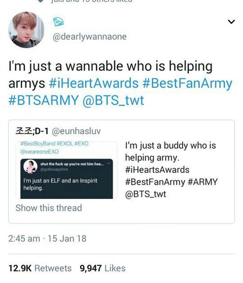Image resolution: width=243 pixels, height=283 pixels.
Task: Click the heart icon beside 'others liked'
Action: click(41, 1)
